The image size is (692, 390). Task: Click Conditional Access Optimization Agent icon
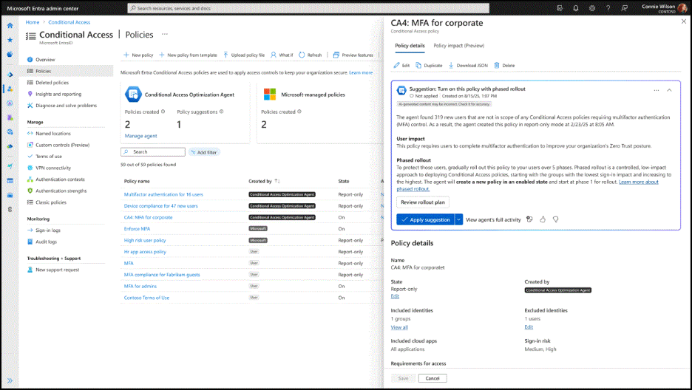pyautogui.click(x=133, y=95)
